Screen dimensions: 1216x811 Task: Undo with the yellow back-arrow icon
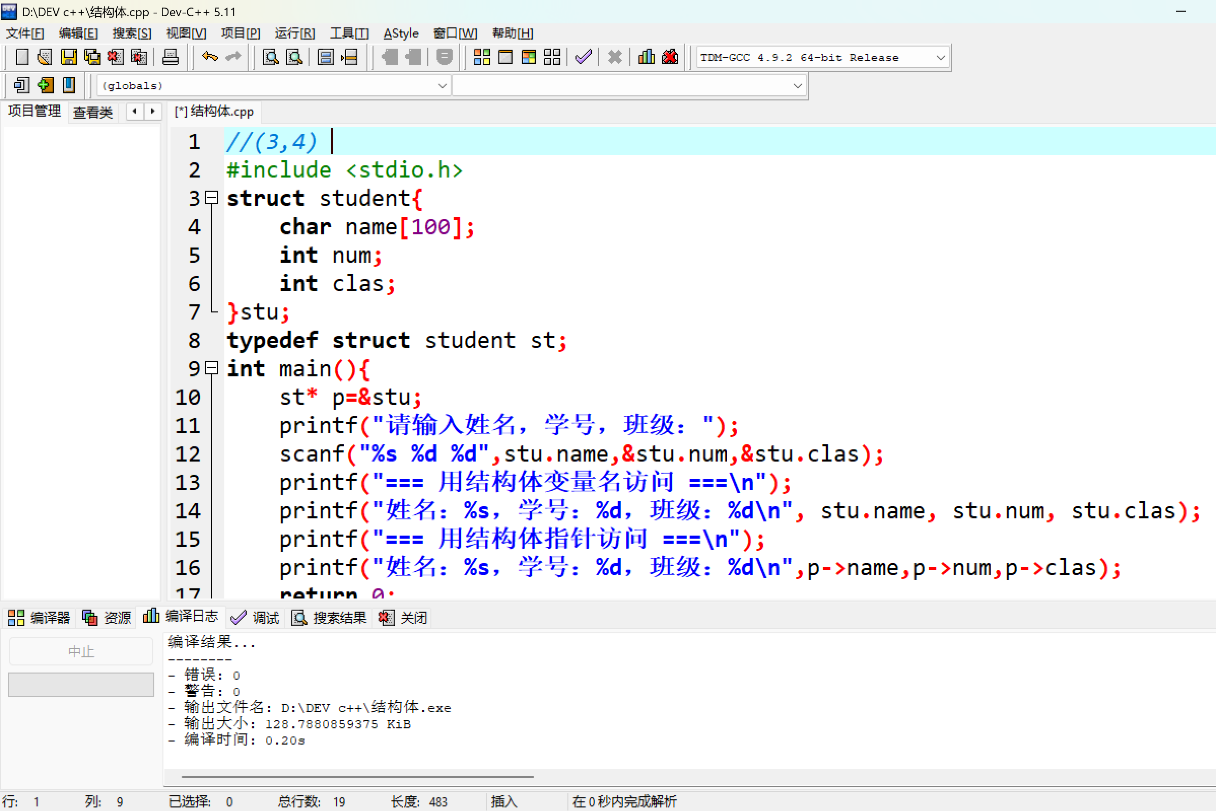coord(210,57)
